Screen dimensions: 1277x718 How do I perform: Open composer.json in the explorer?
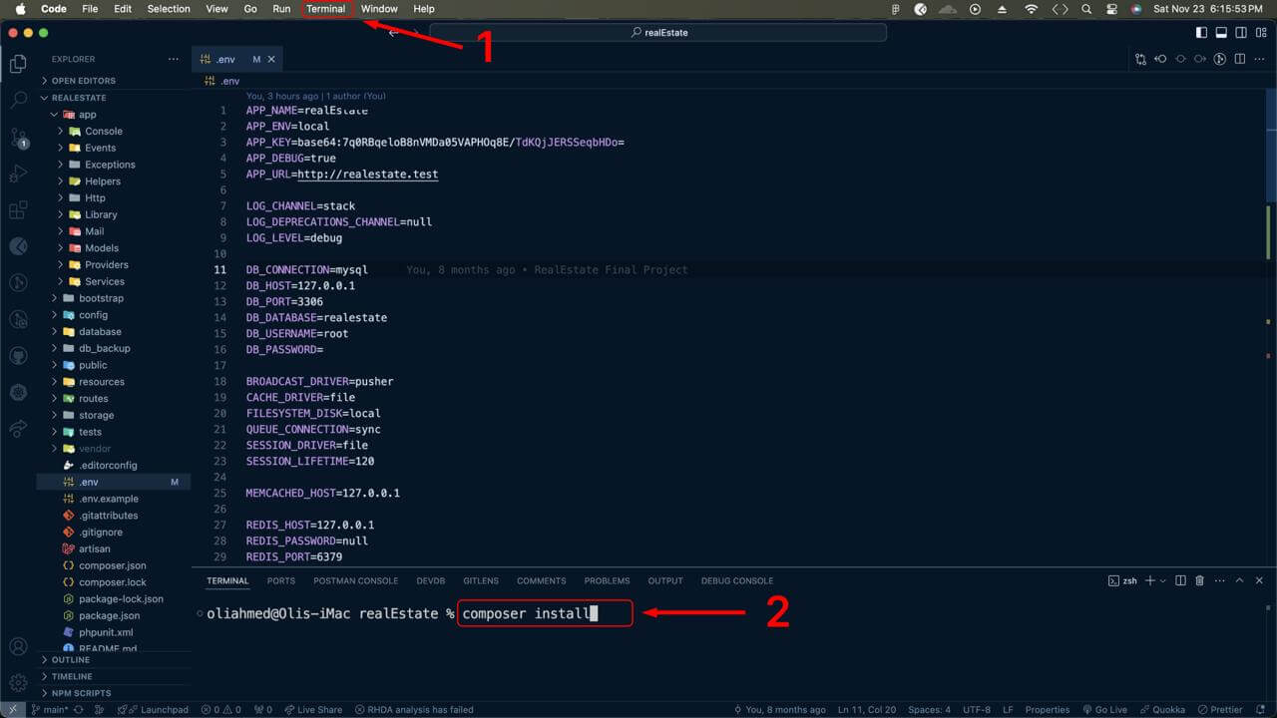pos(112,565)
